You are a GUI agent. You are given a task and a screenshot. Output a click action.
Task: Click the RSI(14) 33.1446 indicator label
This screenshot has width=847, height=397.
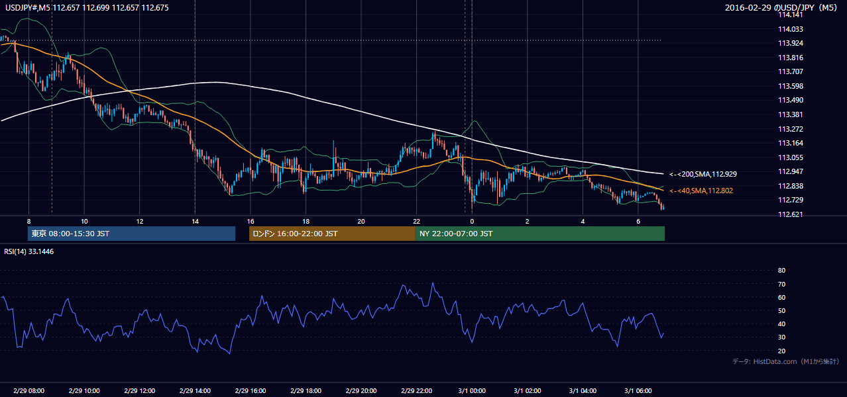[x=29, y=251]
